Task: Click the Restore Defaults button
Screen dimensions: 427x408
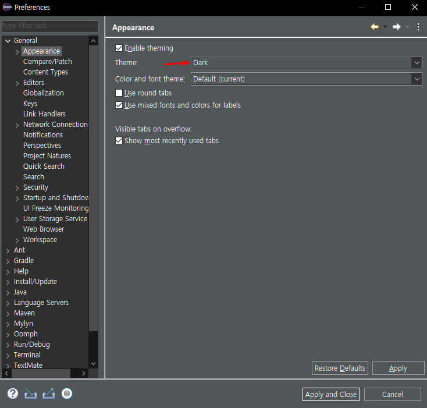Action: click(x=340, y=368)
